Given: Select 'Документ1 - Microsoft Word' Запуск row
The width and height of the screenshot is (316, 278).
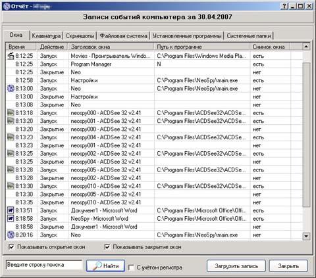Looking at the screenshot, I should click(154, 210).
